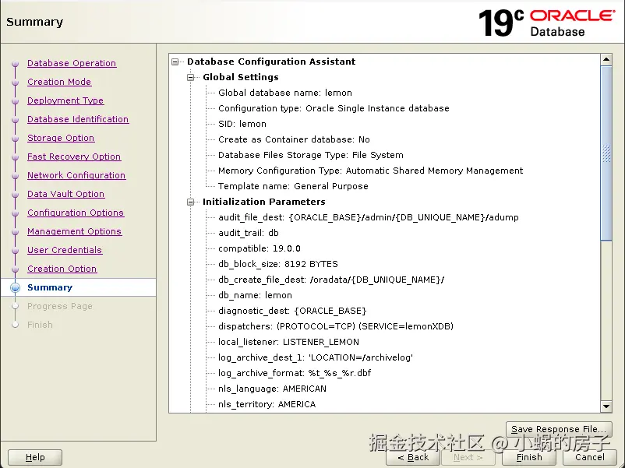Screen dimensions: 625x468
Task: Open Management Options step
Action: point(75,231)
